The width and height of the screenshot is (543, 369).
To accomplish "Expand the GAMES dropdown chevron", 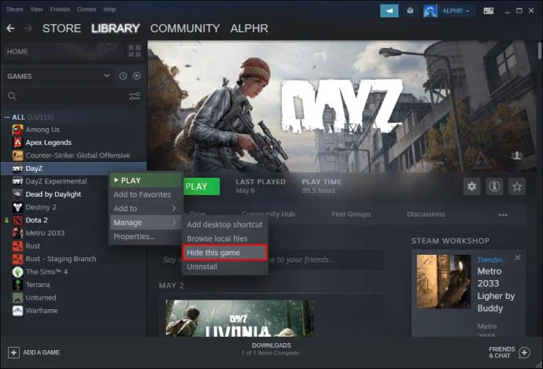I will pos(107,76).
